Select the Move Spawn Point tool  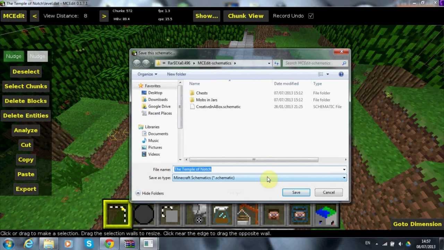click(x=300, y=214)
